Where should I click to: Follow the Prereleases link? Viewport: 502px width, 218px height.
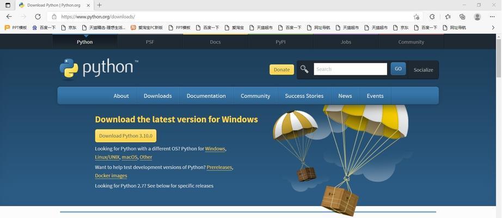[x=219, y=167]
